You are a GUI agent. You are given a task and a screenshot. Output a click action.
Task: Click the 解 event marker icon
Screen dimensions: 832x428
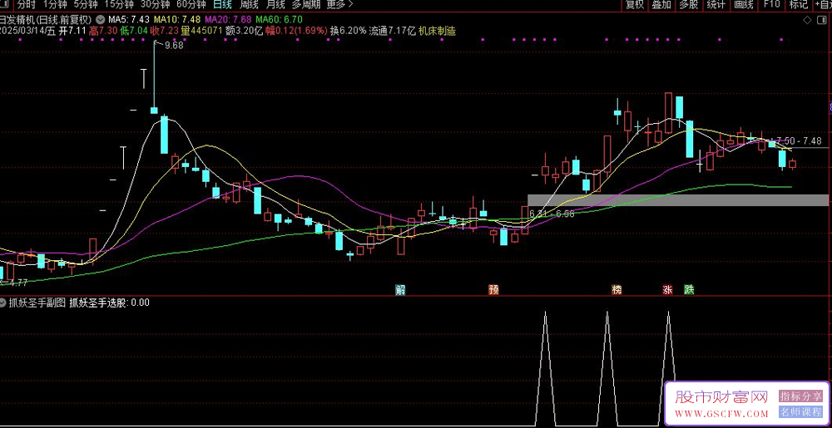400,290
